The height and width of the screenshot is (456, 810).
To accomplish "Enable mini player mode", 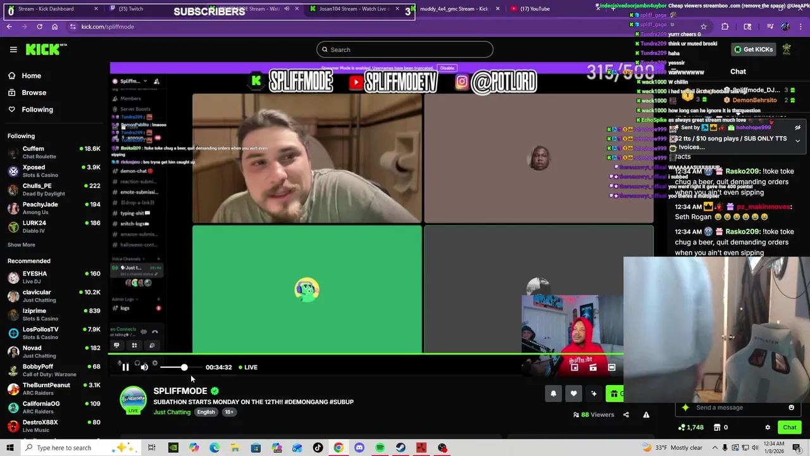I will coord(574,367).
